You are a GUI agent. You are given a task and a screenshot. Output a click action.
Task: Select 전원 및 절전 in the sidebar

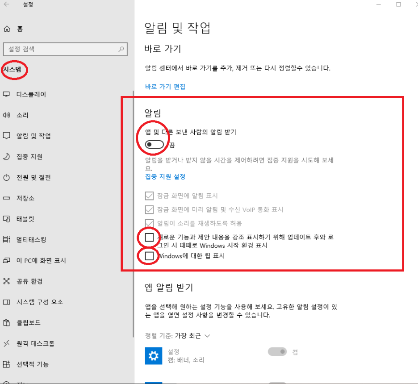33,177
